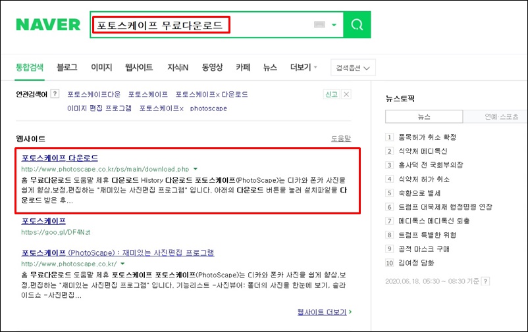The width and height of the screenshot is (528, 332).
Task: Click news topic 공적 마스크 구매
Action: click(x=424, y=249)
